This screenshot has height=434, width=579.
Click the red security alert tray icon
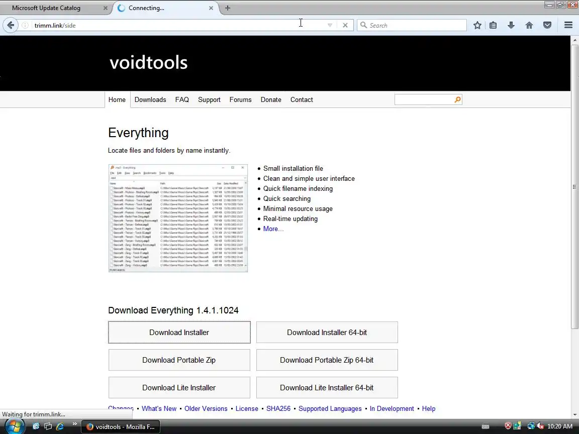[508, 426]
